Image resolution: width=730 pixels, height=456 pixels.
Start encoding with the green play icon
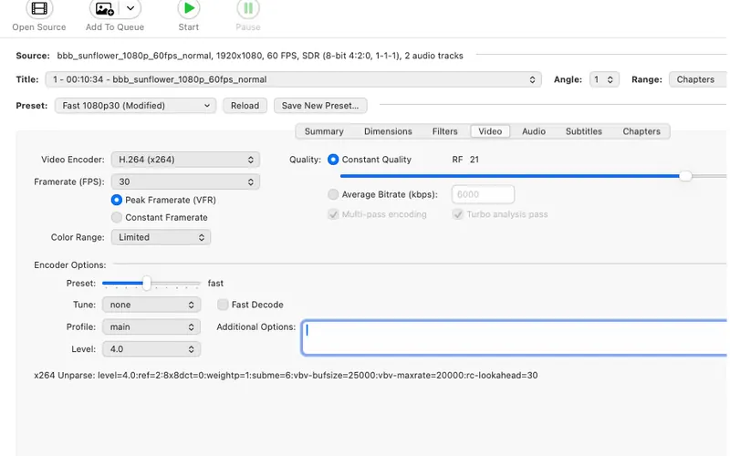click(x=189, y=8)
